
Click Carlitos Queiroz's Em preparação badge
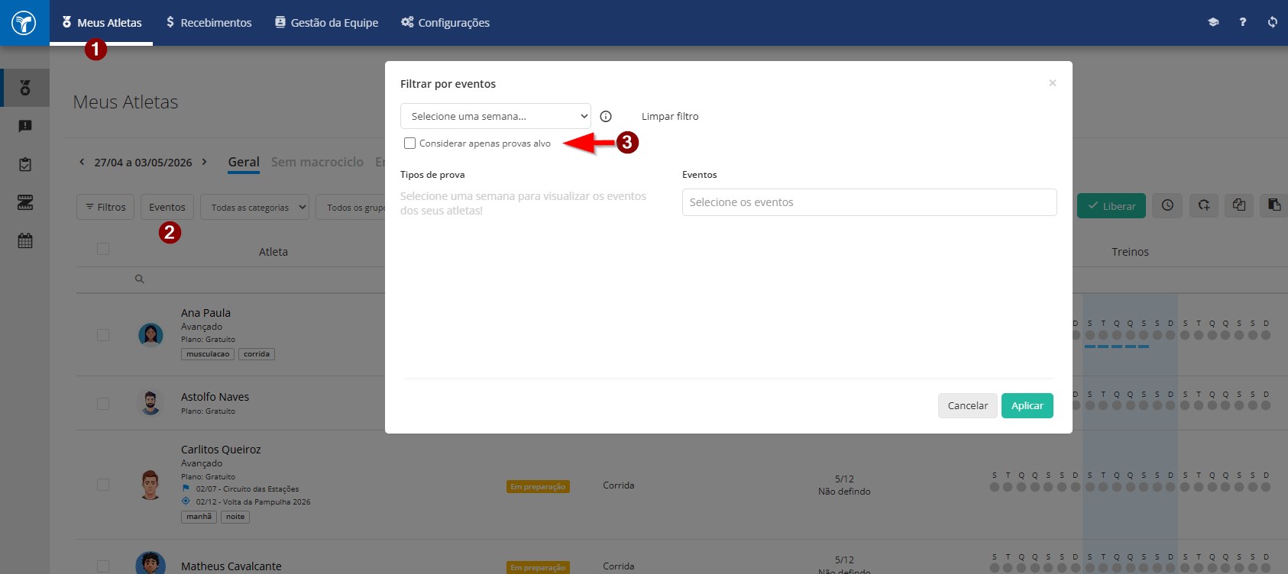pyautogui.click(x=538, y=486)
